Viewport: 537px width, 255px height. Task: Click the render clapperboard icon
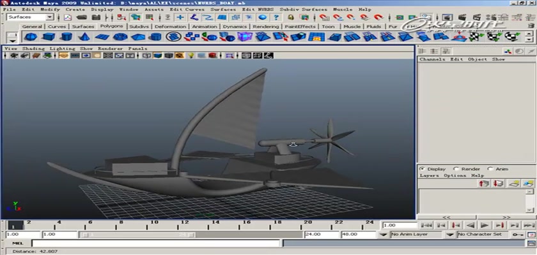462,17
